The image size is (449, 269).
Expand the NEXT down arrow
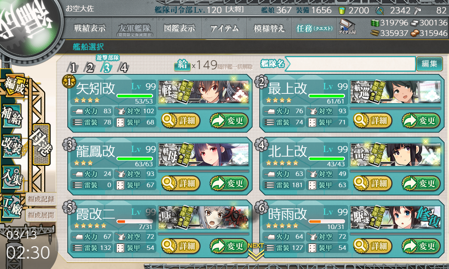(x=256, y=251)
